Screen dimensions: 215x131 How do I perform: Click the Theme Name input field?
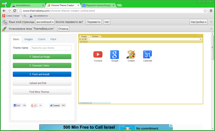pos(51,48)
